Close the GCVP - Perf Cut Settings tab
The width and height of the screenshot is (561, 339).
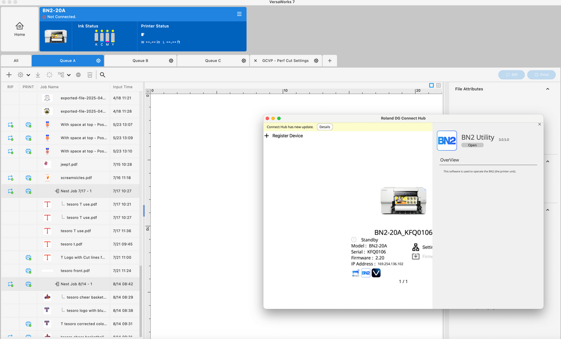pyautogui.click(x=255, y=61)
